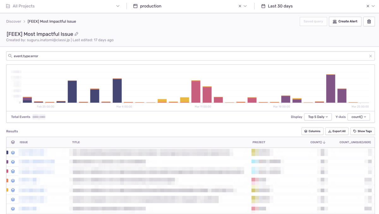This screenshot has height=214, width=379.
Task: Click the Results label
Action: tap(12, 131)
